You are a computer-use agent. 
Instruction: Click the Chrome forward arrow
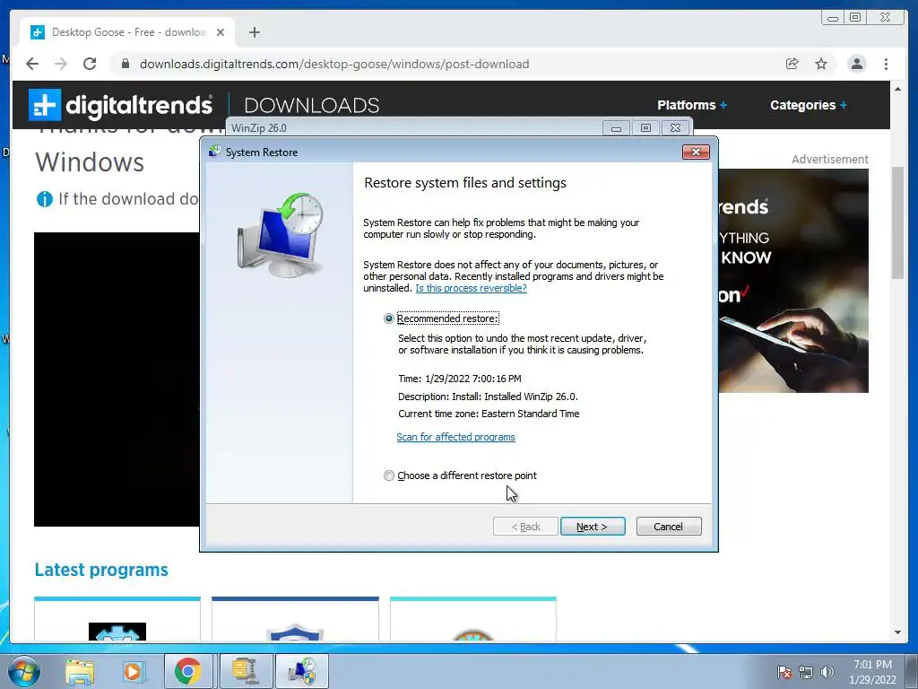[x=61, y=64]
